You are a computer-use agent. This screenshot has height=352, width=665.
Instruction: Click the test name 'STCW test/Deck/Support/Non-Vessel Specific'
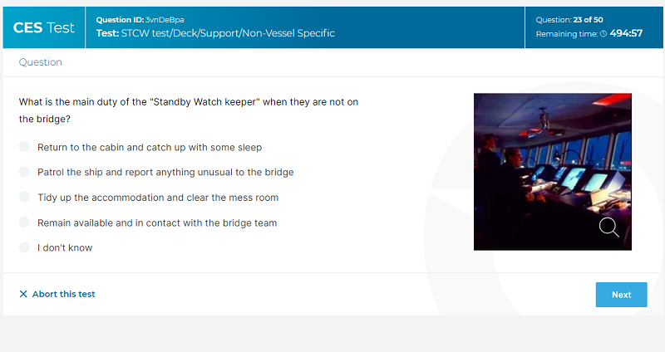click(x=228, y=33)
